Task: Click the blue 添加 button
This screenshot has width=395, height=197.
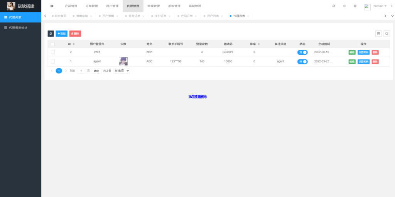Action: click(x=61, y=34)
